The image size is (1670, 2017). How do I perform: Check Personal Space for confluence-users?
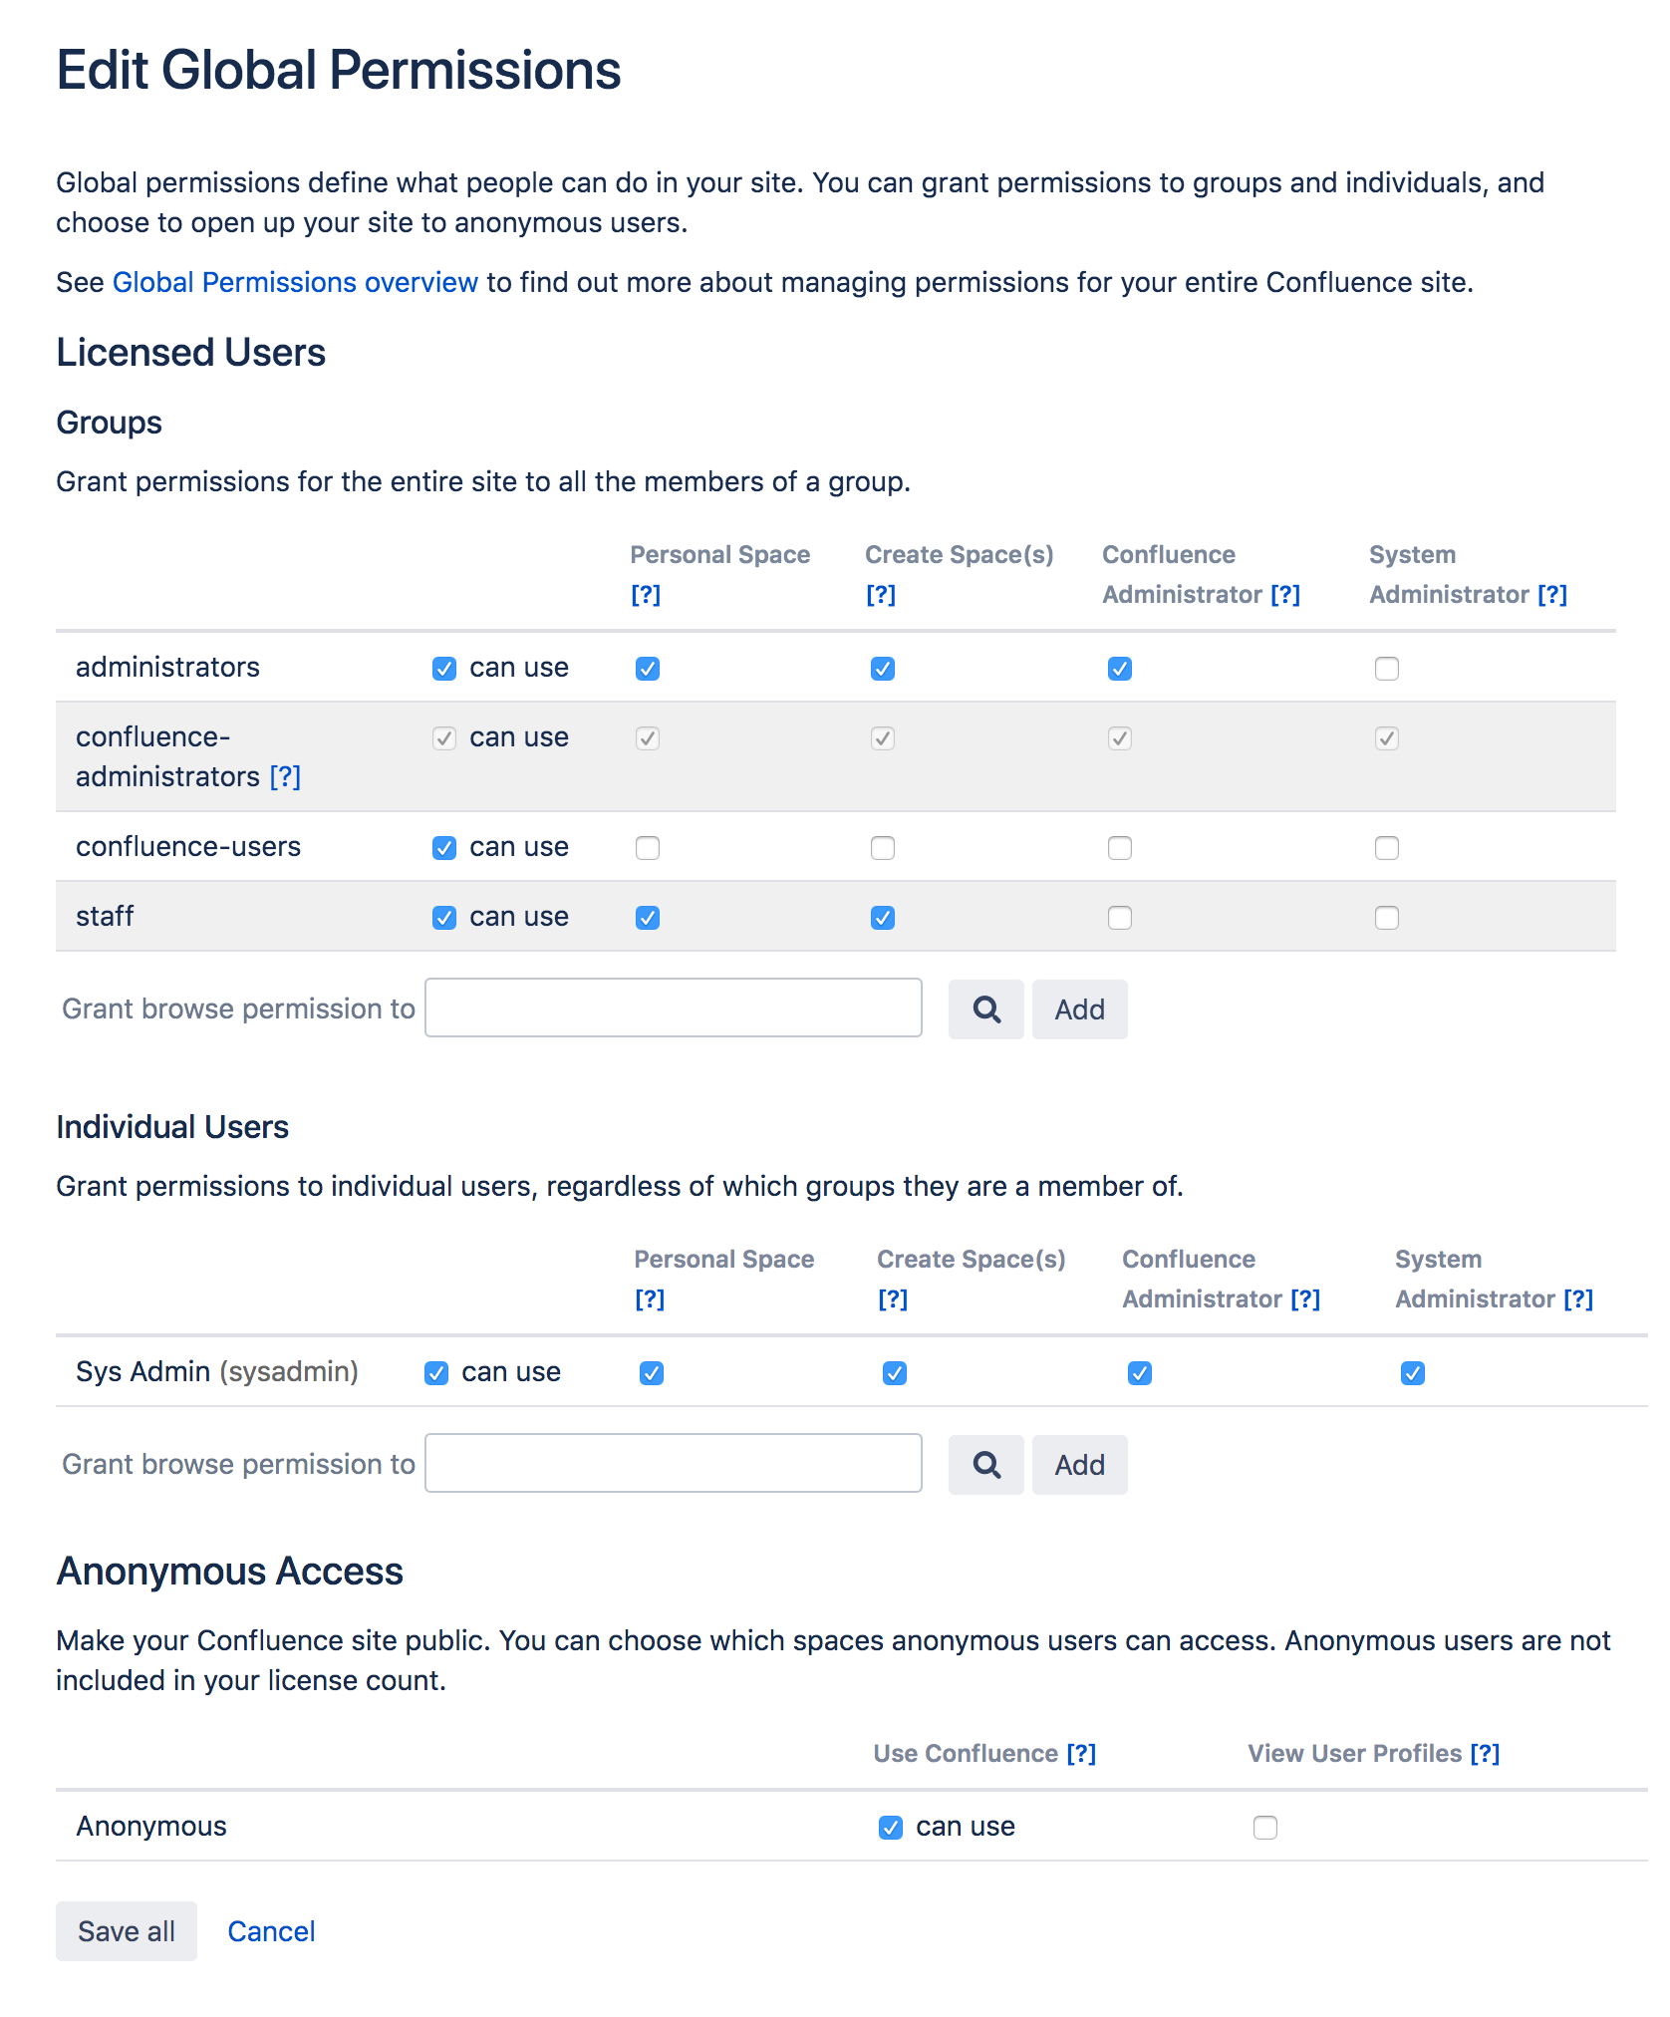648,848
